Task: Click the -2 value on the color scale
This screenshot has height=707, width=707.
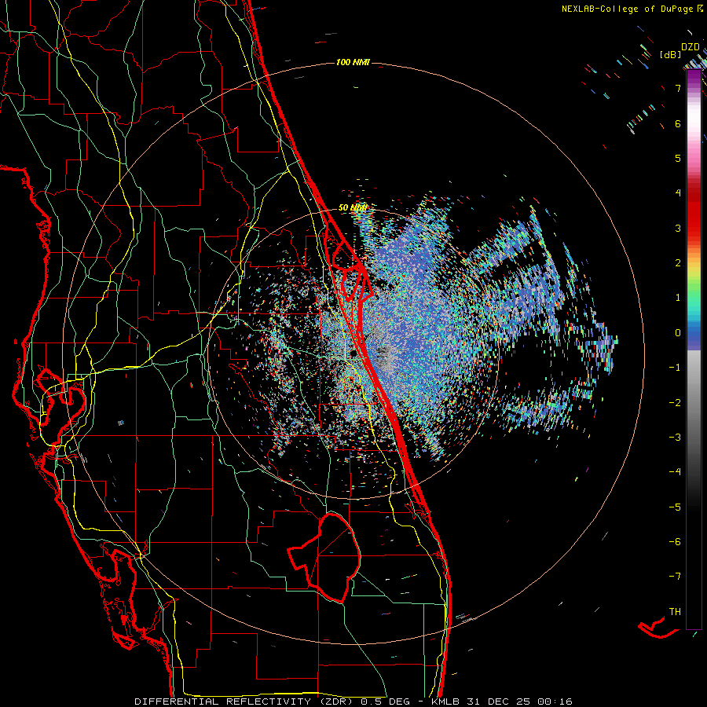Action: [x=675, y=403]
